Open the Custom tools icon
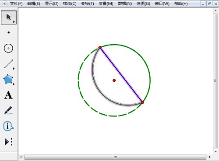 [x=9, y=142]
